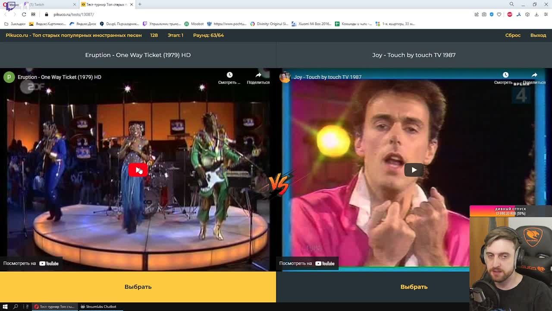The height and width of the screenshot is (311, 552).
Task: Open the extensions cube icon
Action: coord(527,14)
